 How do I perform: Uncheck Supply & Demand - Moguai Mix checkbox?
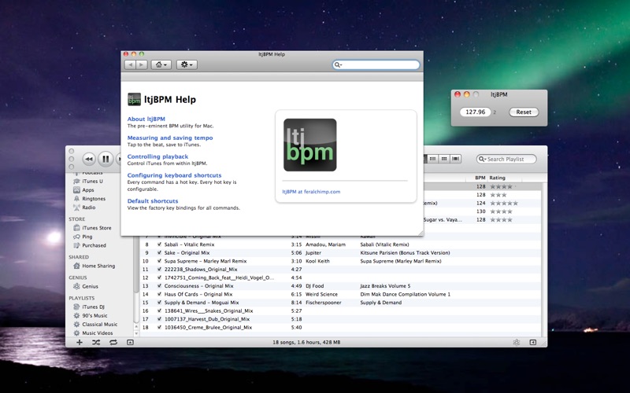point(160,303)
